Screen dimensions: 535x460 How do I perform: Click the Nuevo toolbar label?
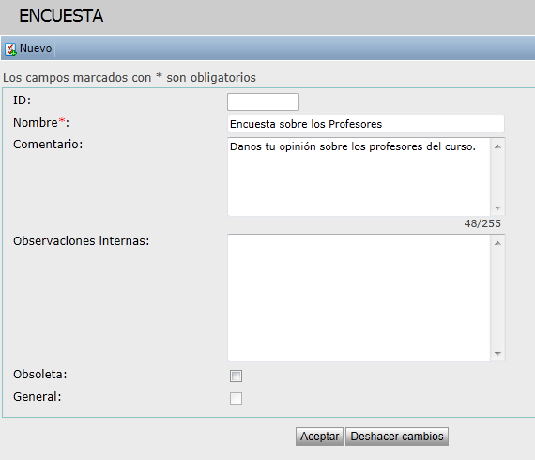coord(36,48)
